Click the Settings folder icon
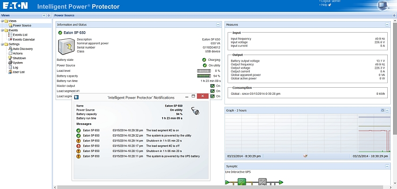 pos(6,44)
